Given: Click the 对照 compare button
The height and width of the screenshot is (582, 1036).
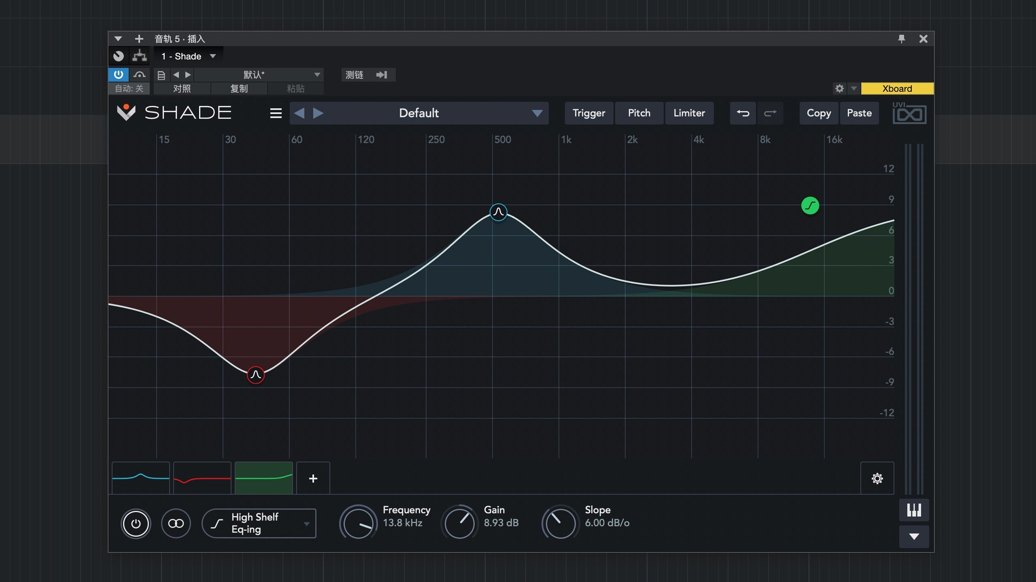Looking at the screenshot, I should tap(182, 88).
